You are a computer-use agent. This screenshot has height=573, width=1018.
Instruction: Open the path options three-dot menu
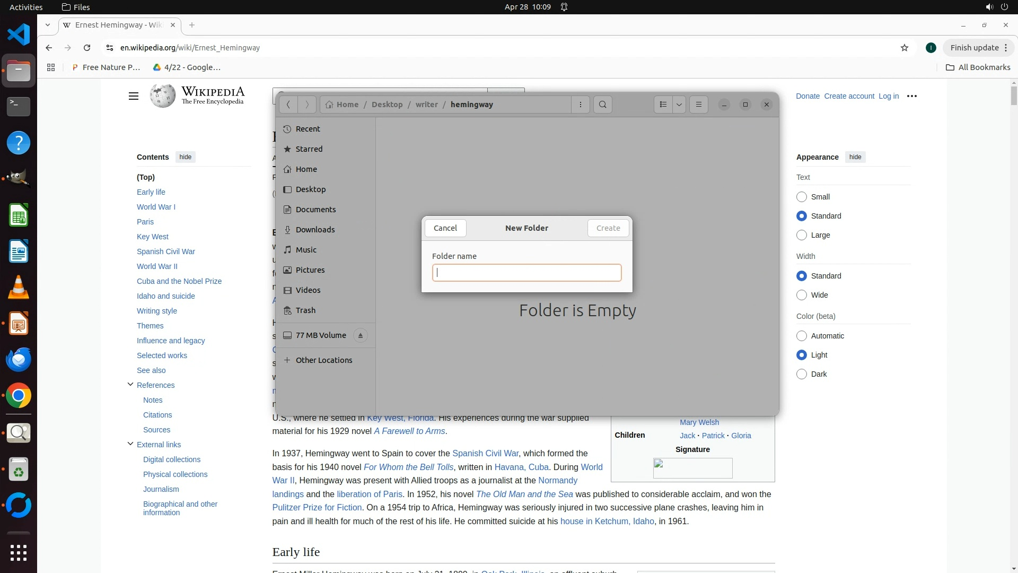[x=581, y=105]
